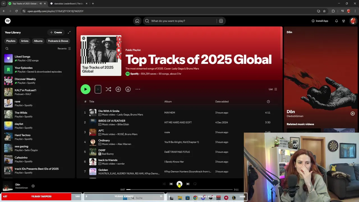The height and width of the screenshot is (202, 359).
Task: Open The Wilds playlist
Action: pos(38,114)
